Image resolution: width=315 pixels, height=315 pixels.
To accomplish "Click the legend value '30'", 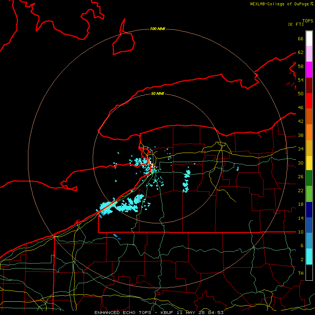I will [301, 163].
